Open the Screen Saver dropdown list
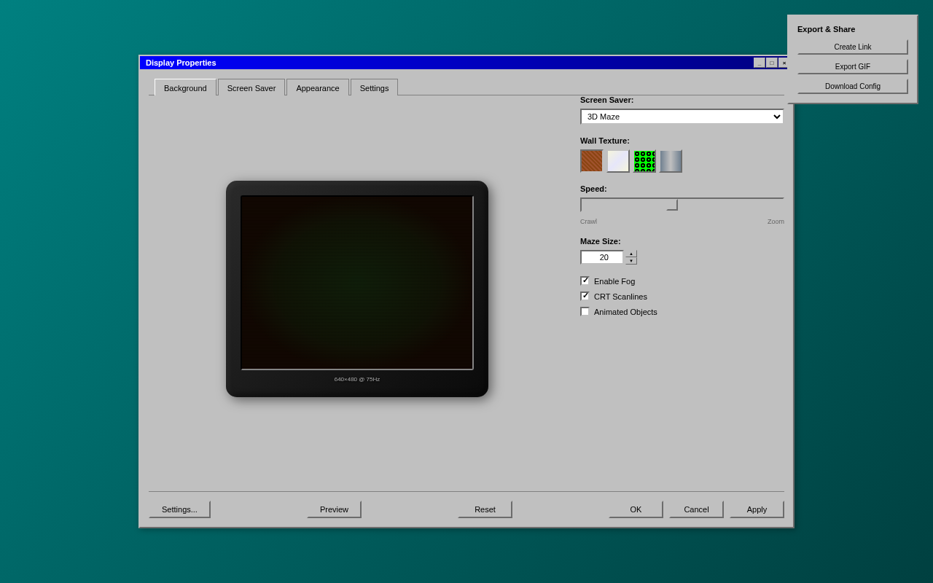Screen dimensions: 933x583 coord(682,117)
